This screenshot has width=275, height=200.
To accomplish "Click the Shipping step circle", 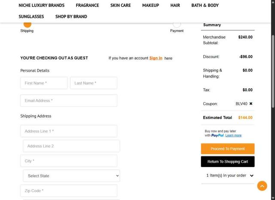I will pos(27,24).
